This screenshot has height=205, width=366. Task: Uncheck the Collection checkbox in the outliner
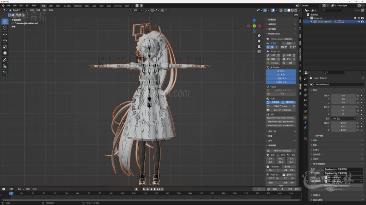(x=355, y=18)
